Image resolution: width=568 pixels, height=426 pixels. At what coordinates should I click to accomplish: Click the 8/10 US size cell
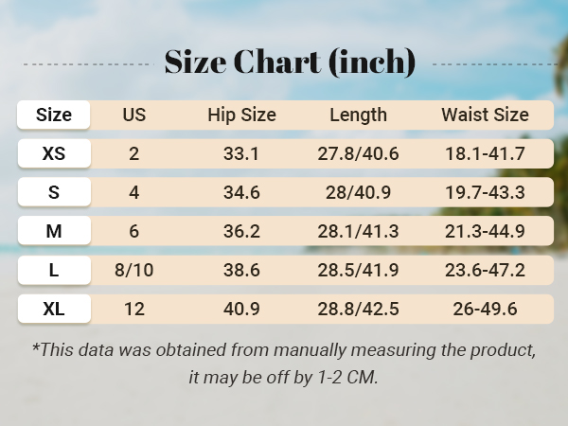[134, 270]
